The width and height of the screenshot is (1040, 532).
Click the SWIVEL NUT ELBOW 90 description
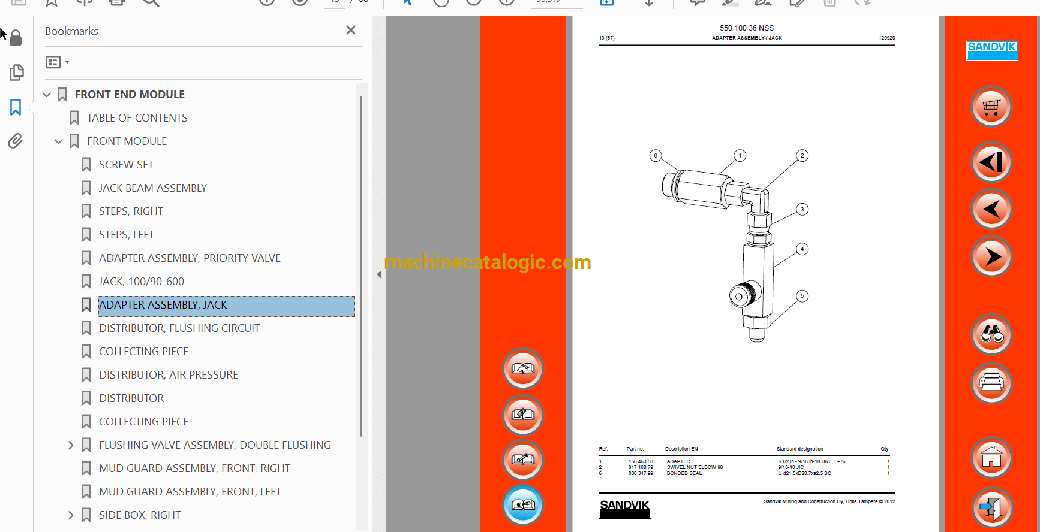tap(695, 467)
